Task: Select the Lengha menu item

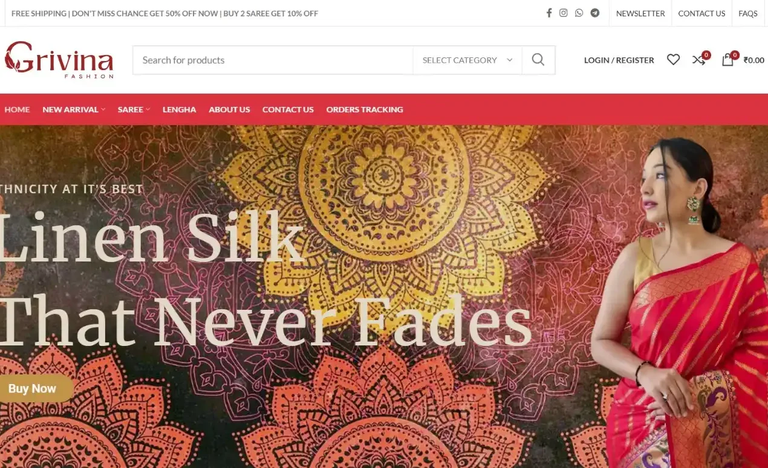Action: pyautogui.click(x=179, y=109)
